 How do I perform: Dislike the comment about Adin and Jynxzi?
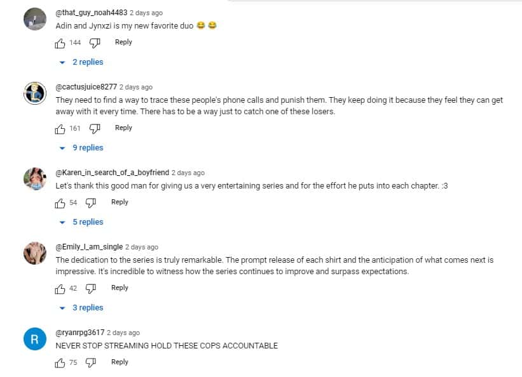[94, 42]
